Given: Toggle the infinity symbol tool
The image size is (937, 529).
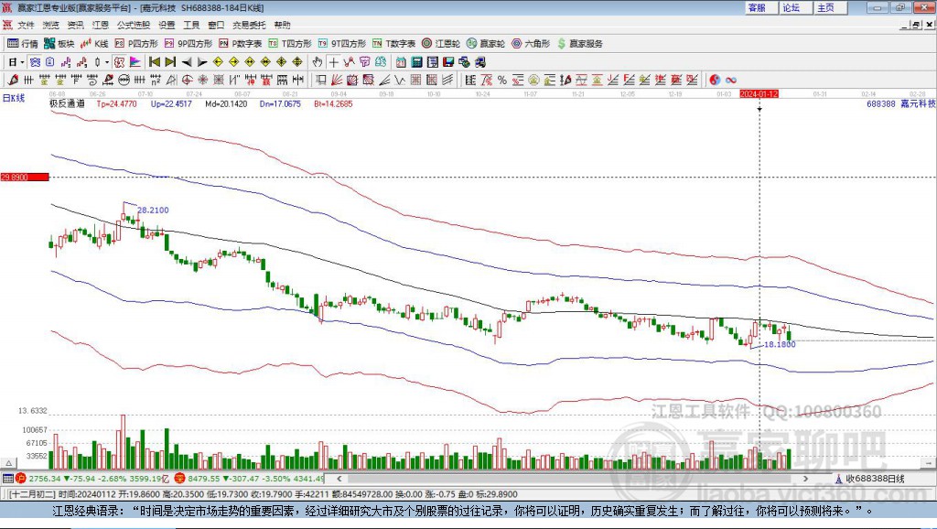Looking at the screenshot, I should point(731,80).
